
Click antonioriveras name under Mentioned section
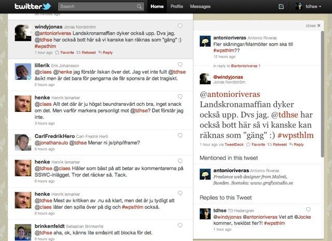tap(231, 171)
